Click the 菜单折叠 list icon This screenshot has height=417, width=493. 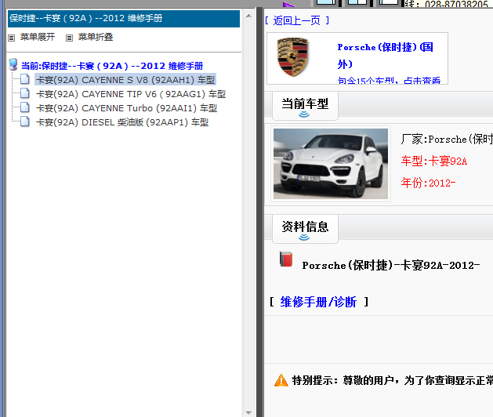pos(69,38)
